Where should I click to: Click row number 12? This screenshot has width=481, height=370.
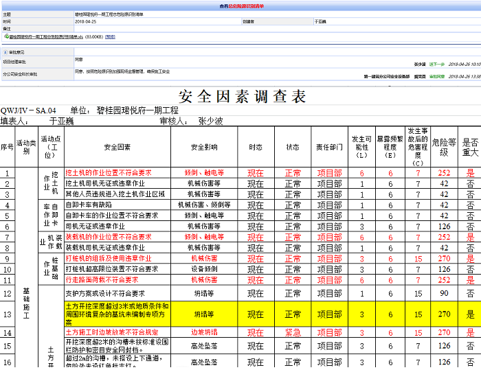click(7, 294)
